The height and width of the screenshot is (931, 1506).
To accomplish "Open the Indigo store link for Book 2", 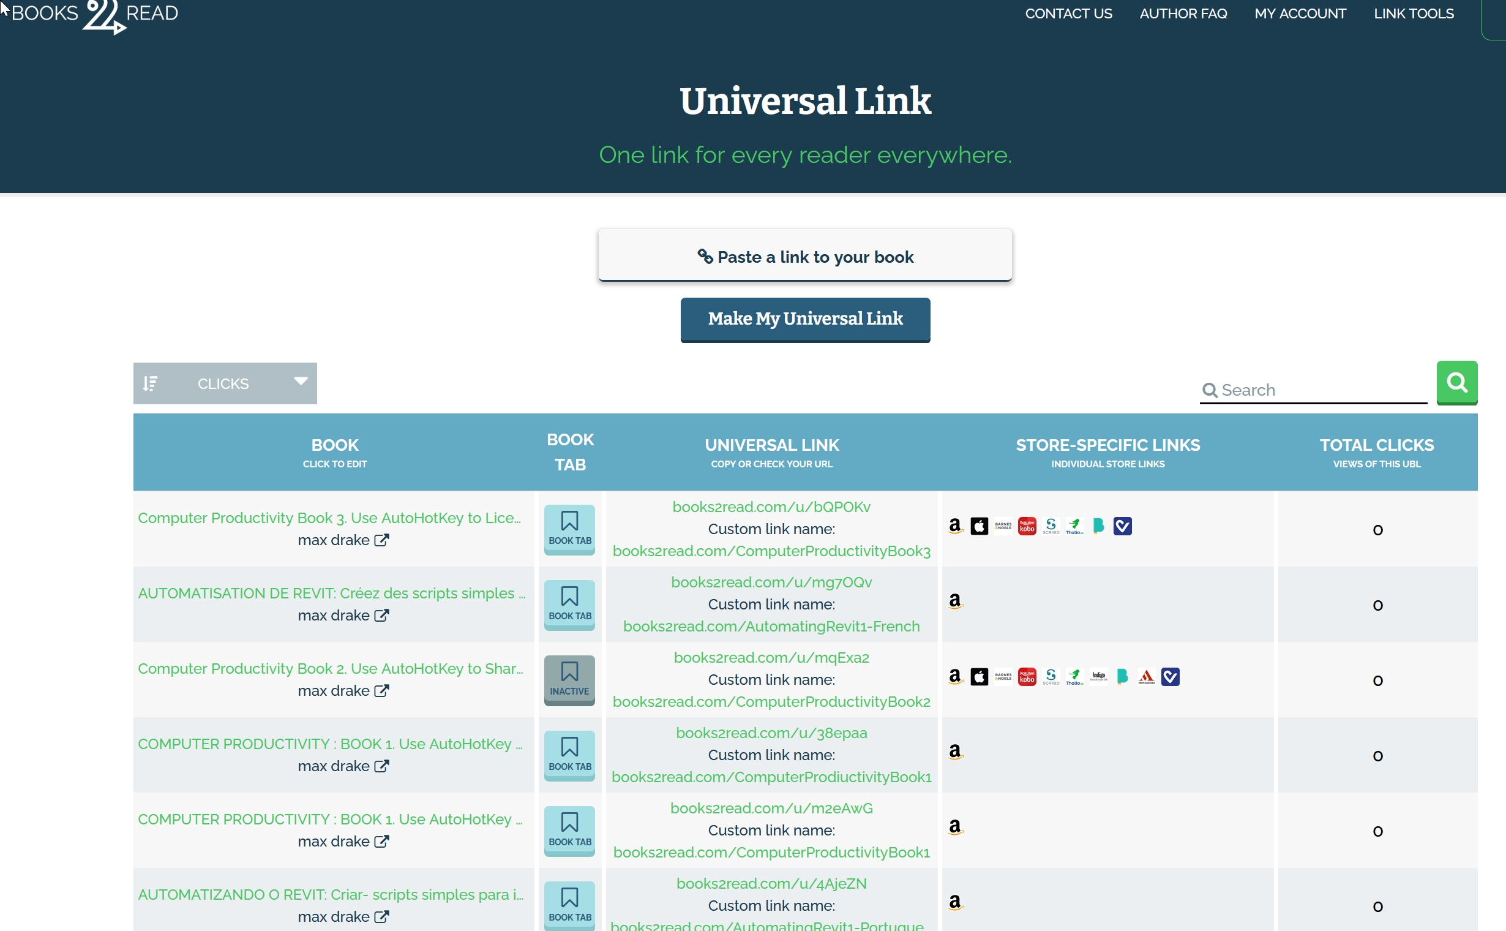I will pyautogui.click(x=1098, y=677).
